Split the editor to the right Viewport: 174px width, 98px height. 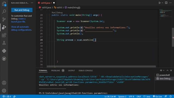[x=166, y=3]
